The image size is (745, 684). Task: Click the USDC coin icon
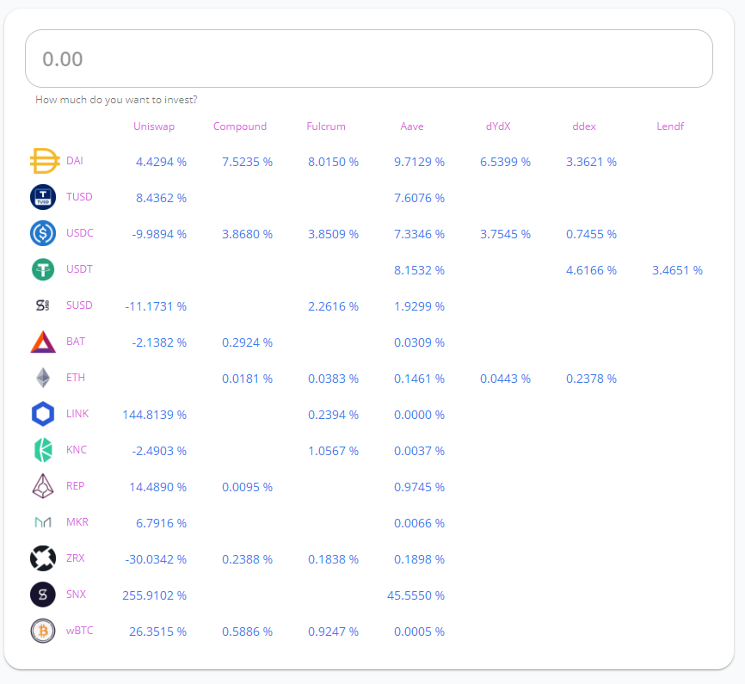(43, 233)
